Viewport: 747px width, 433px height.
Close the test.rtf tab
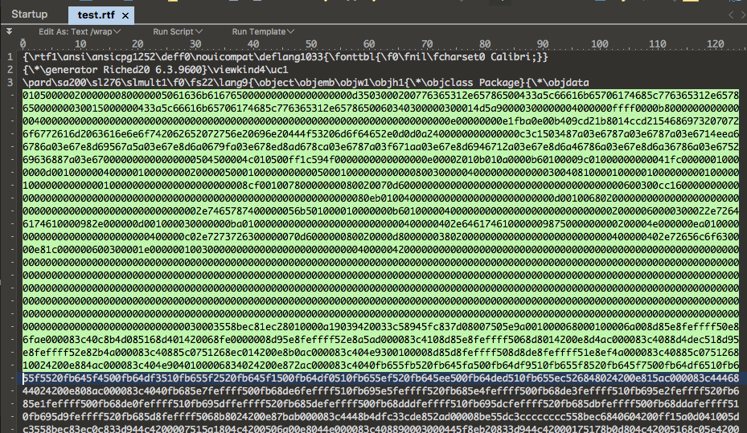[x=125, y=15]
